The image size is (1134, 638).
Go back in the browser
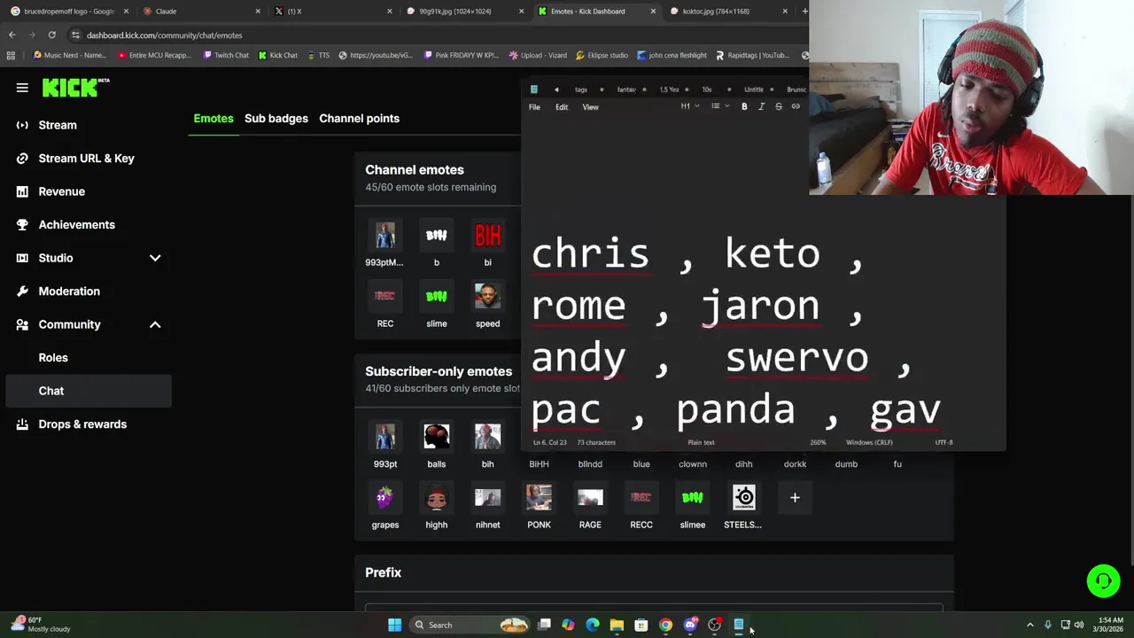coord(12,35)
